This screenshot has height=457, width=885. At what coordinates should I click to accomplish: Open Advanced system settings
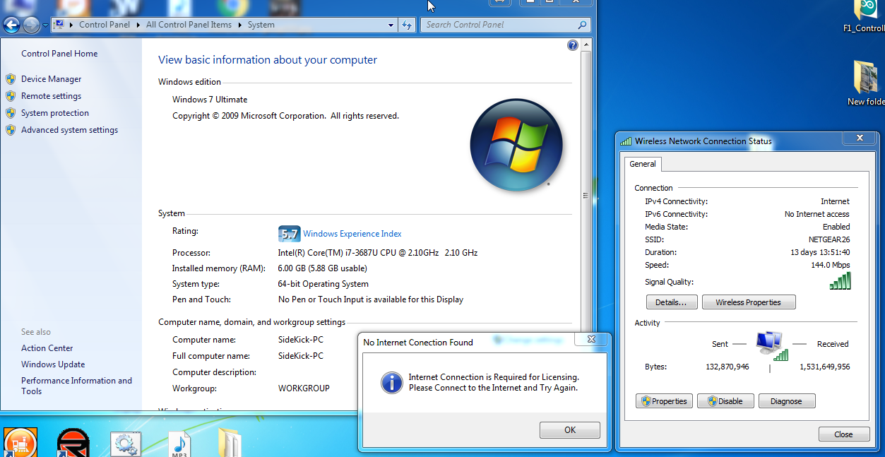pos(69,130)
